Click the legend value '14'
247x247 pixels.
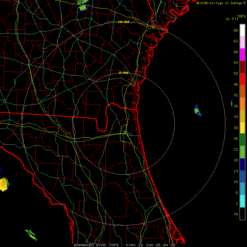[x=236, y=171]
